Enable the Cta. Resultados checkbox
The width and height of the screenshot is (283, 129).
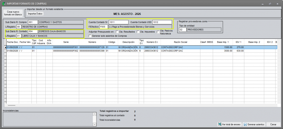pyautogui.click(x=117, y=32)
